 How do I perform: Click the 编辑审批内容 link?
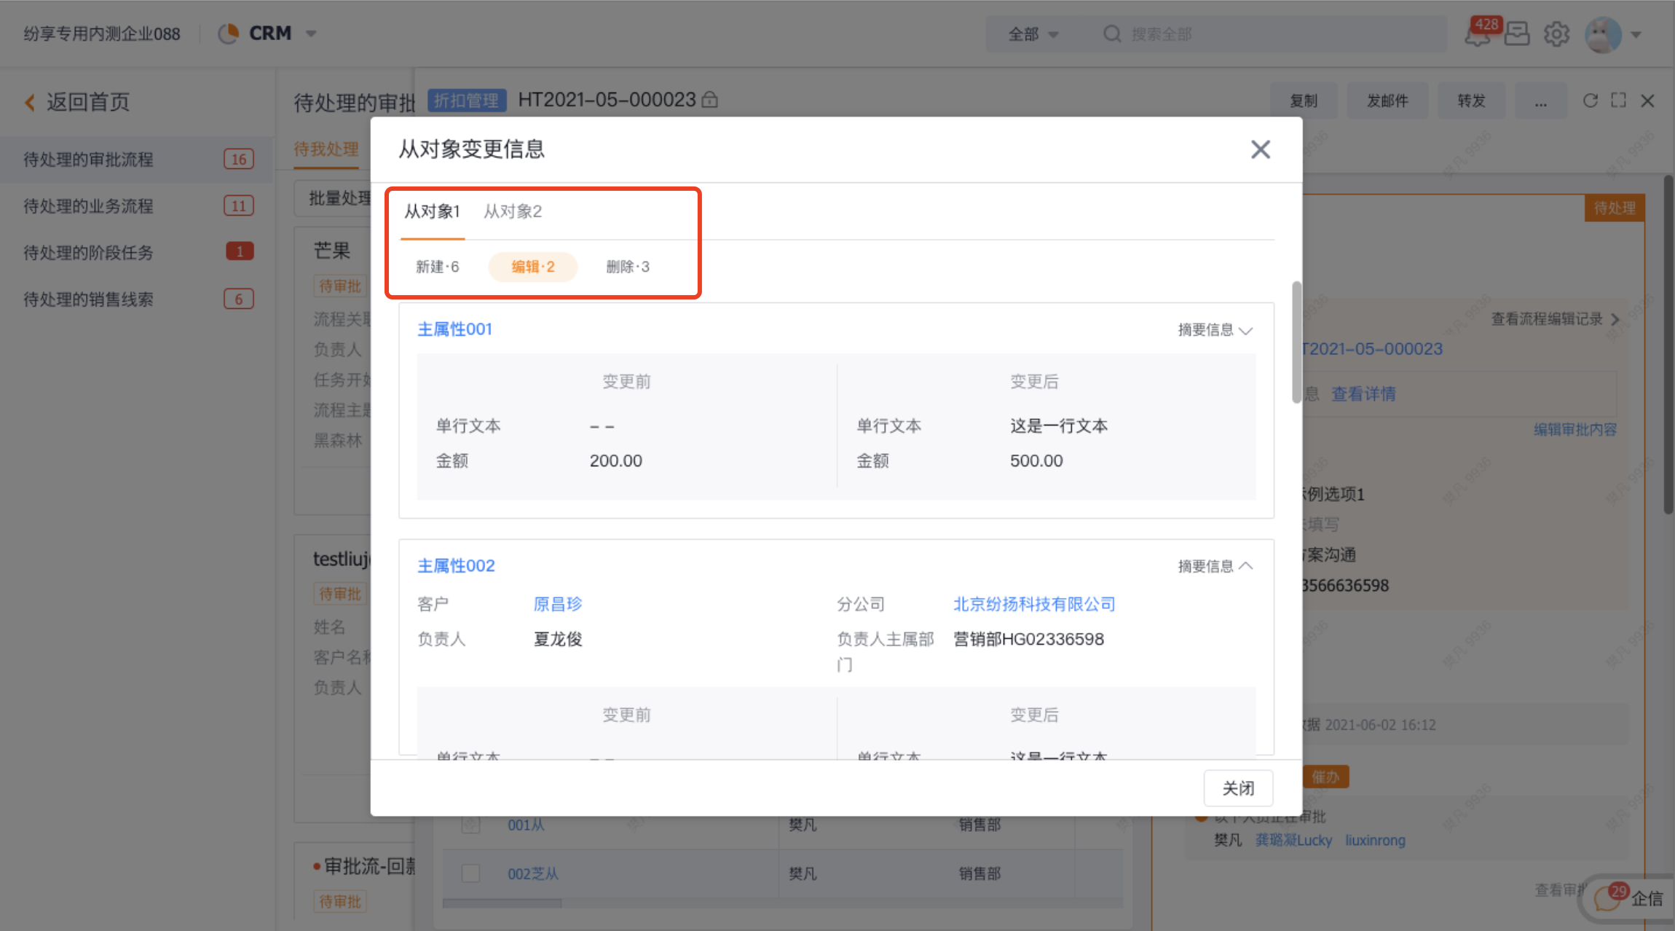point(1575,430)
